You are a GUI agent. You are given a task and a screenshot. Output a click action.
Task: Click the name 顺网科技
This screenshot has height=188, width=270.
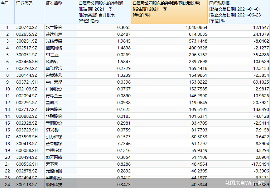point(54,185)
